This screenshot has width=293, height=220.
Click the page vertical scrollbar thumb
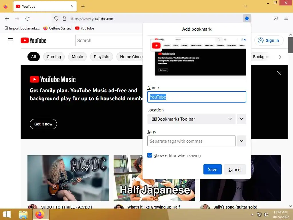pos(290,45)
